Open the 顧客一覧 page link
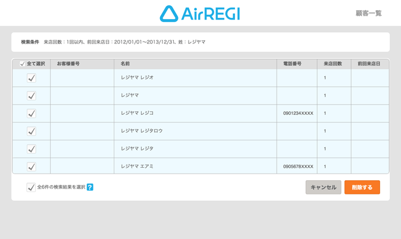Image resolution: width=401 pixels, height=239 pixels. tap(368, 13)
